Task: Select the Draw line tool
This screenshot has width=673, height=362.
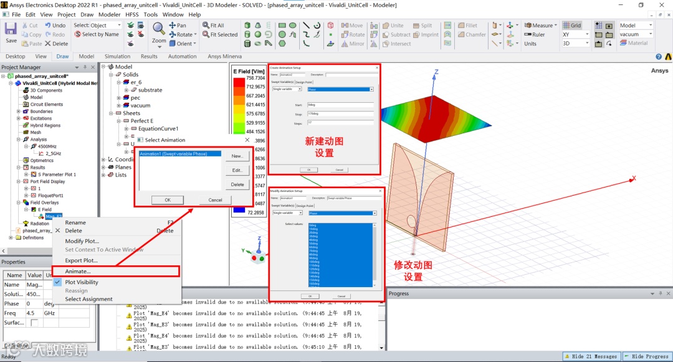Action: (306, 26)
